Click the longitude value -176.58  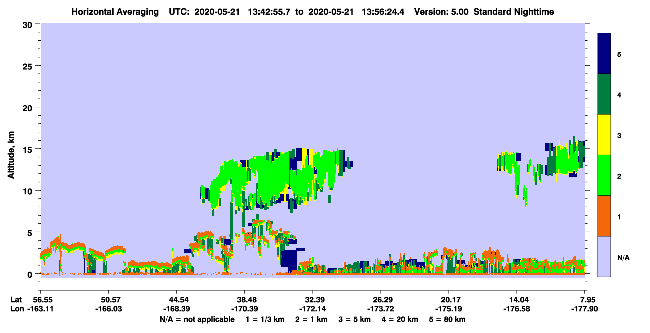point(516,309)
